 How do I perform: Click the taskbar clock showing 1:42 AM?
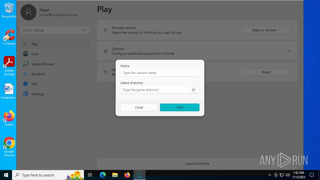[299, 175]
